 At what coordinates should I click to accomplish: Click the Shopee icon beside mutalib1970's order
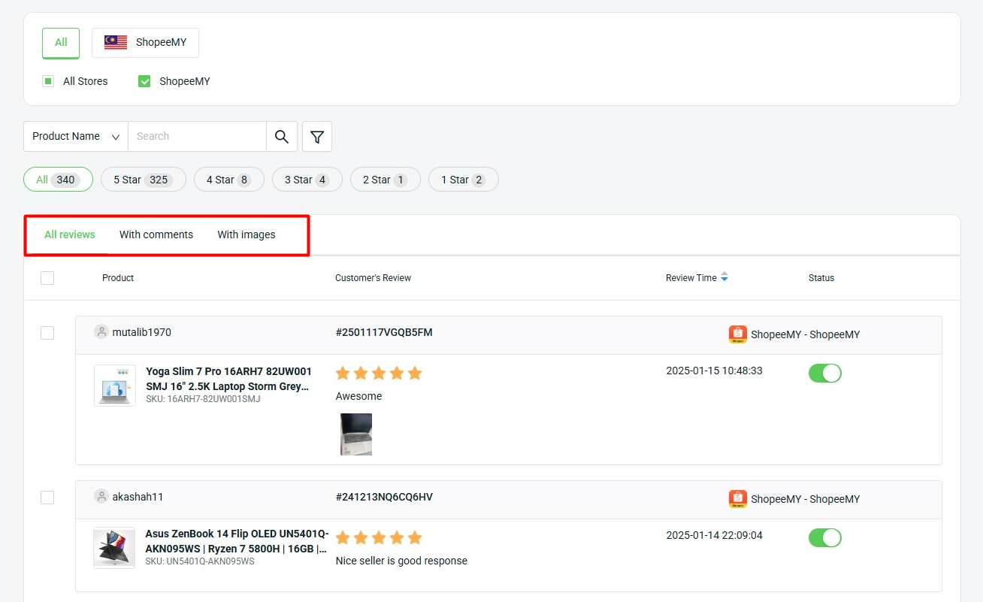(738, 334)
